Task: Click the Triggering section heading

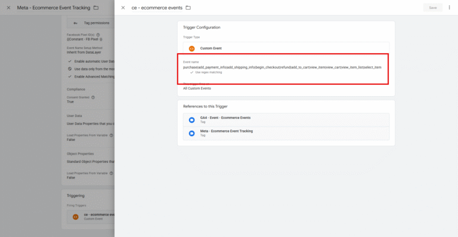Action: (76, 196)
